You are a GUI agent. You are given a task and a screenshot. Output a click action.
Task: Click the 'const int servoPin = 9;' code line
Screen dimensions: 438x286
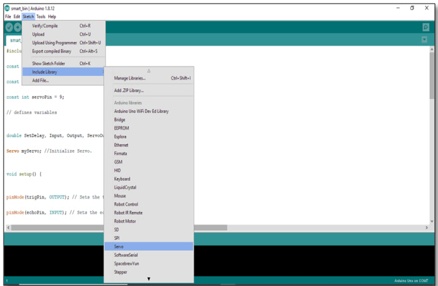pos(35,97)
